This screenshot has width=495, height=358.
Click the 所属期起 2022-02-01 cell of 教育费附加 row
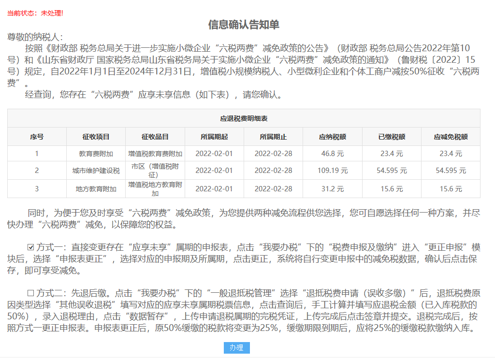pyautogui.click(x=214, y=154)
